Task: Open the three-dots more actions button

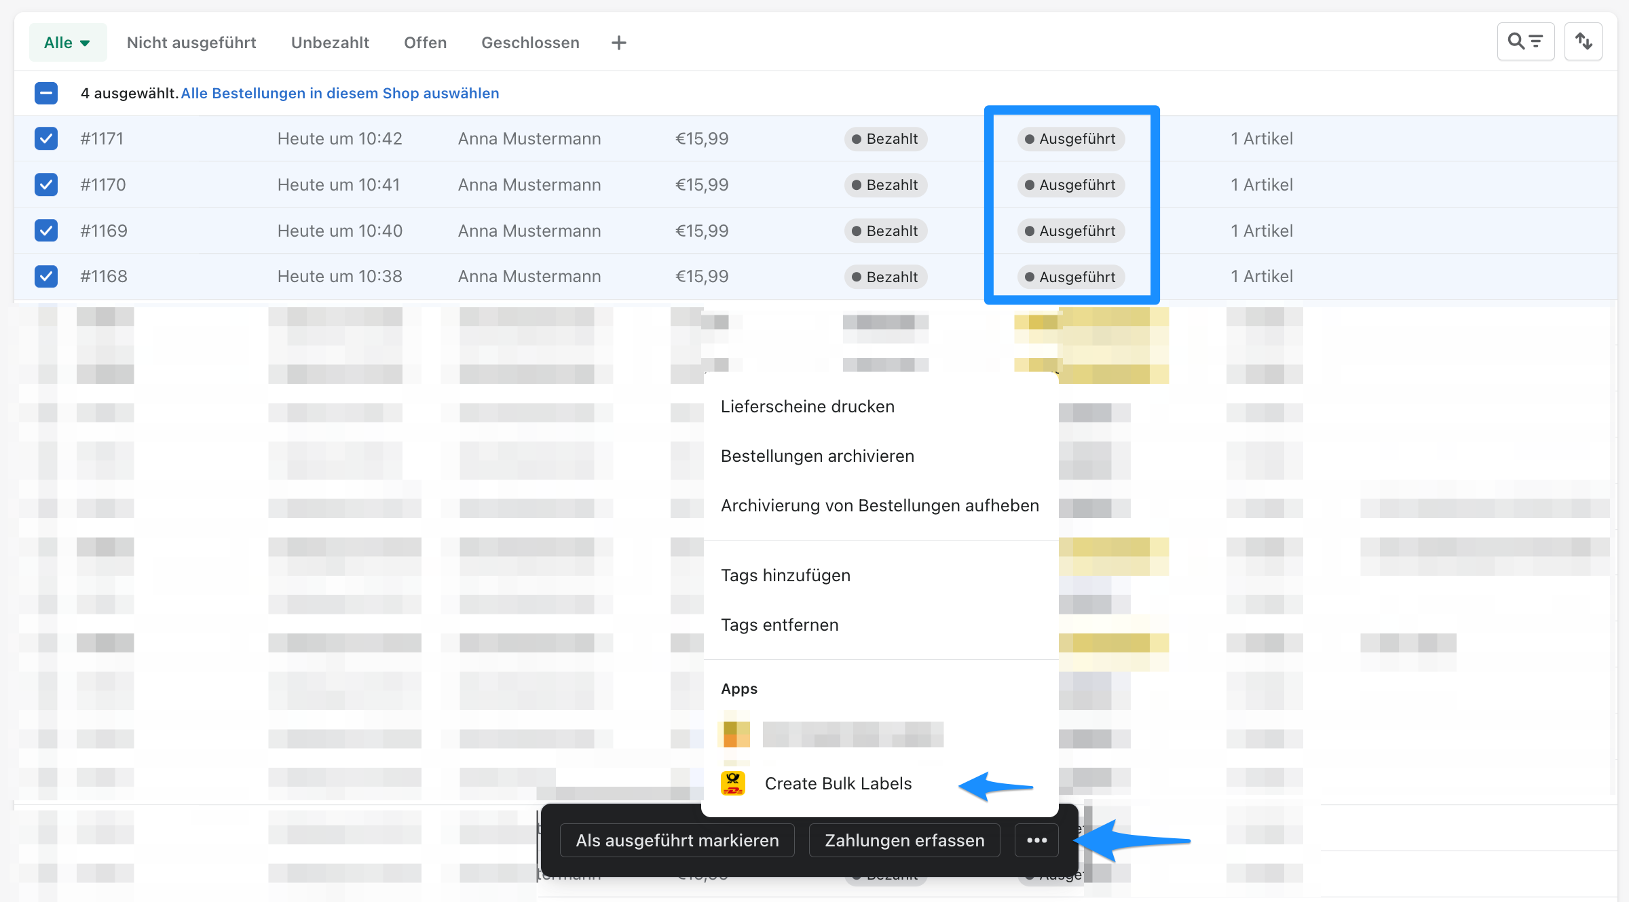Action: pyautogui.click(x=1036, y=840)
